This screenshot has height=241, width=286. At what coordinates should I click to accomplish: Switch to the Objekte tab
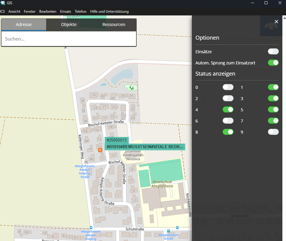coord(69,24)
